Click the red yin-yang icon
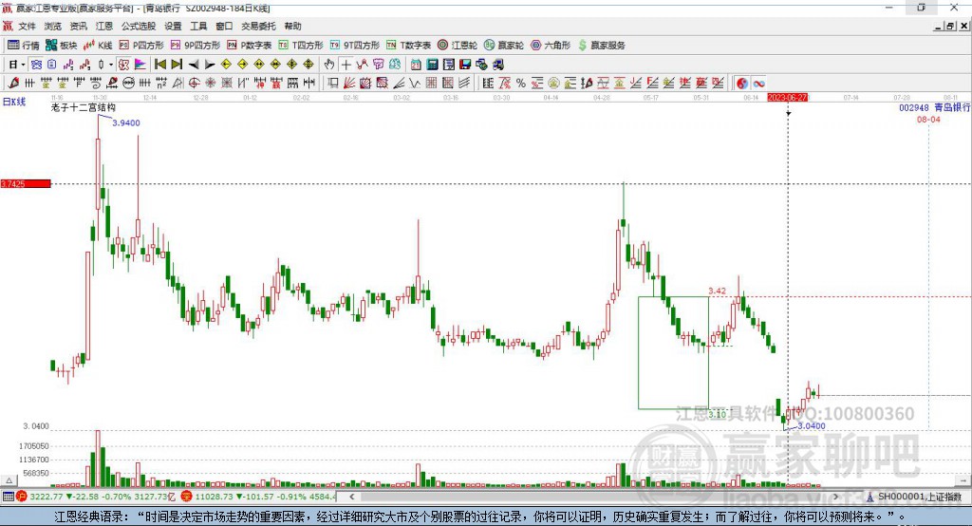 pos(742,84)
